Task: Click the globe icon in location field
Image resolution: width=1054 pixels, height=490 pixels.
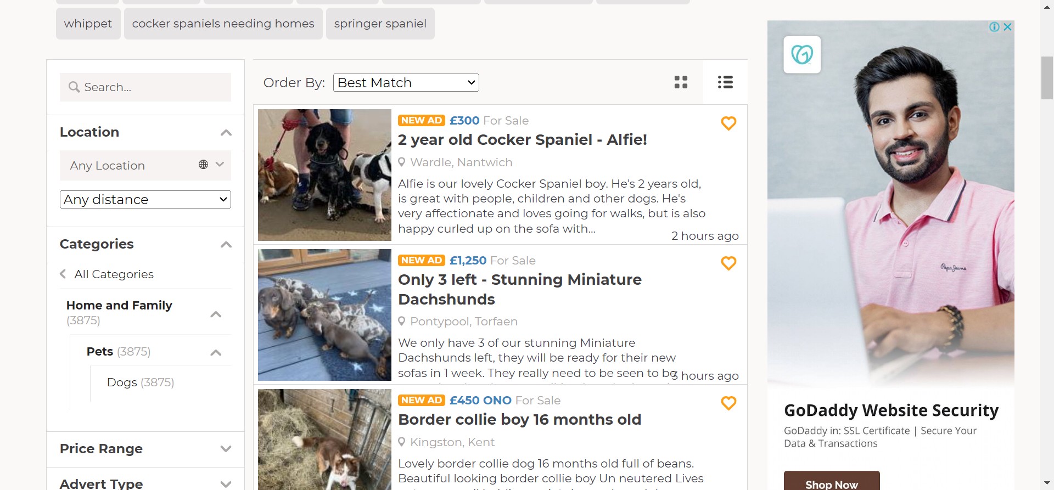Action: pos(203,165)
